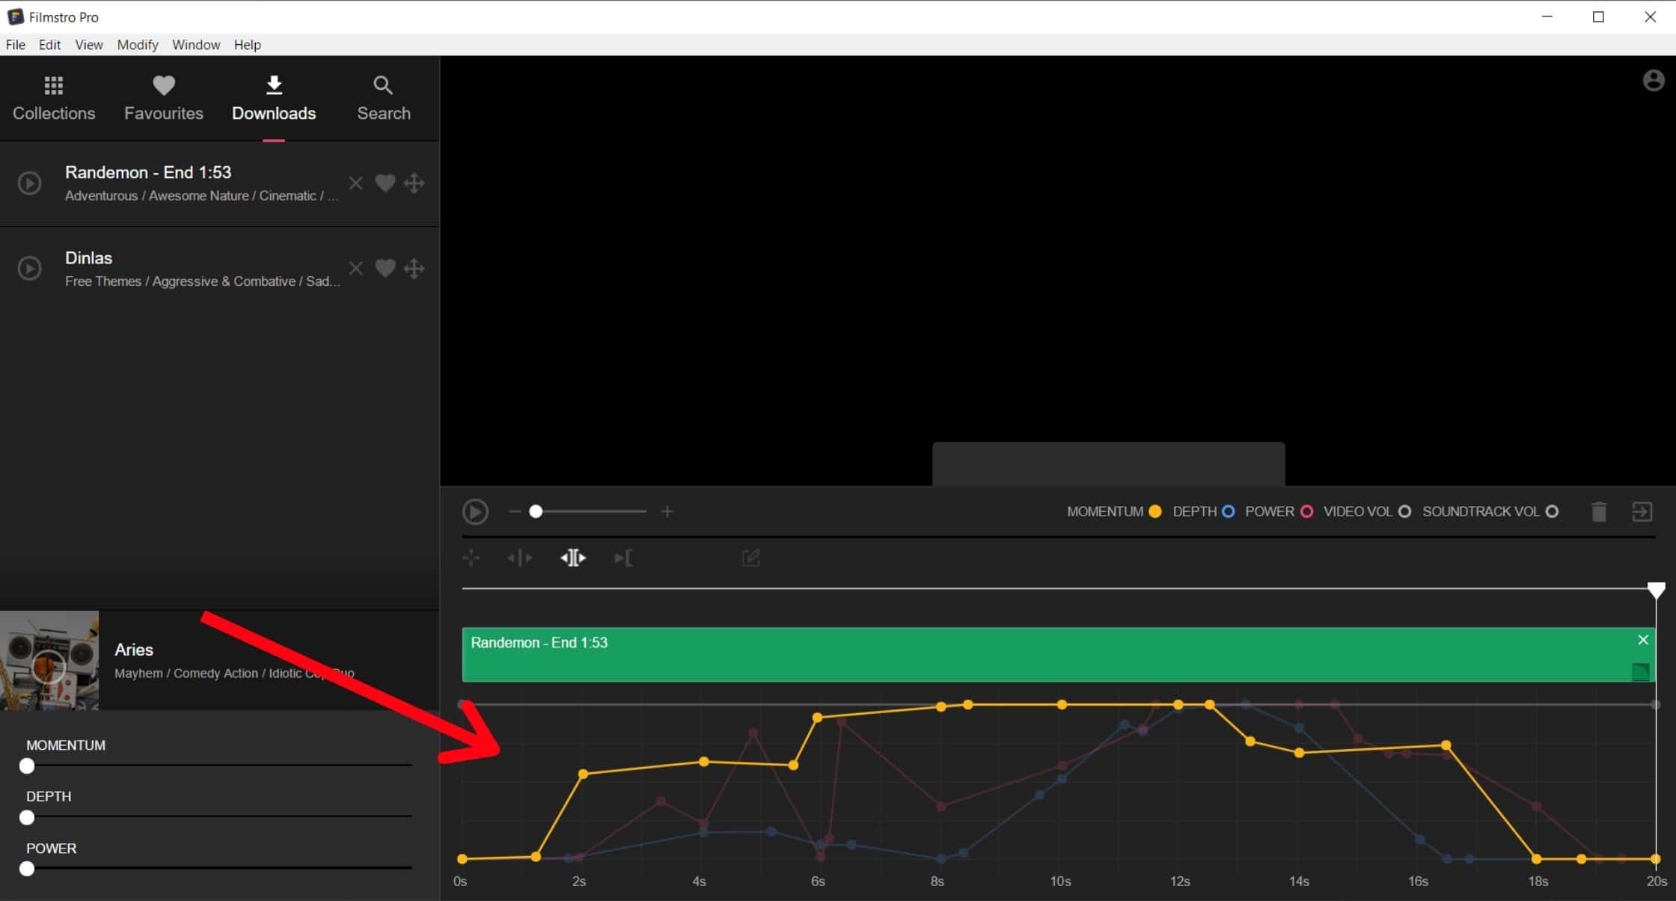Open the Modify menu
The image size is (1676, 901).
pos(137,45)
